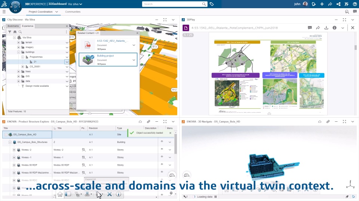Viewport: 359px width, 201px height.
Task: Click in the top Search field
Action: pos(175,4)
